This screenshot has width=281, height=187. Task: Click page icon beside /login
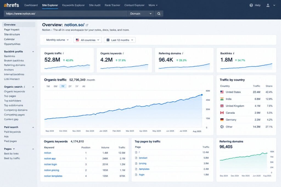[136, 175]
